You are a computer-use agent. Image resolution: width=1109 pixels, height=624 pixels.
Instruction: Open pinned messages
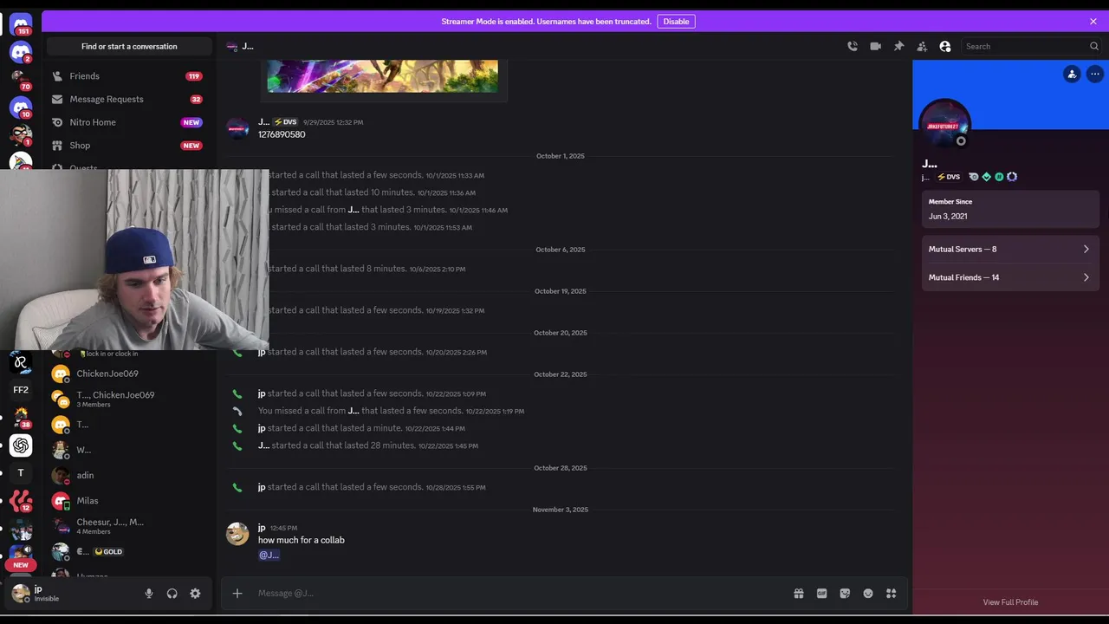coord(898,47)
